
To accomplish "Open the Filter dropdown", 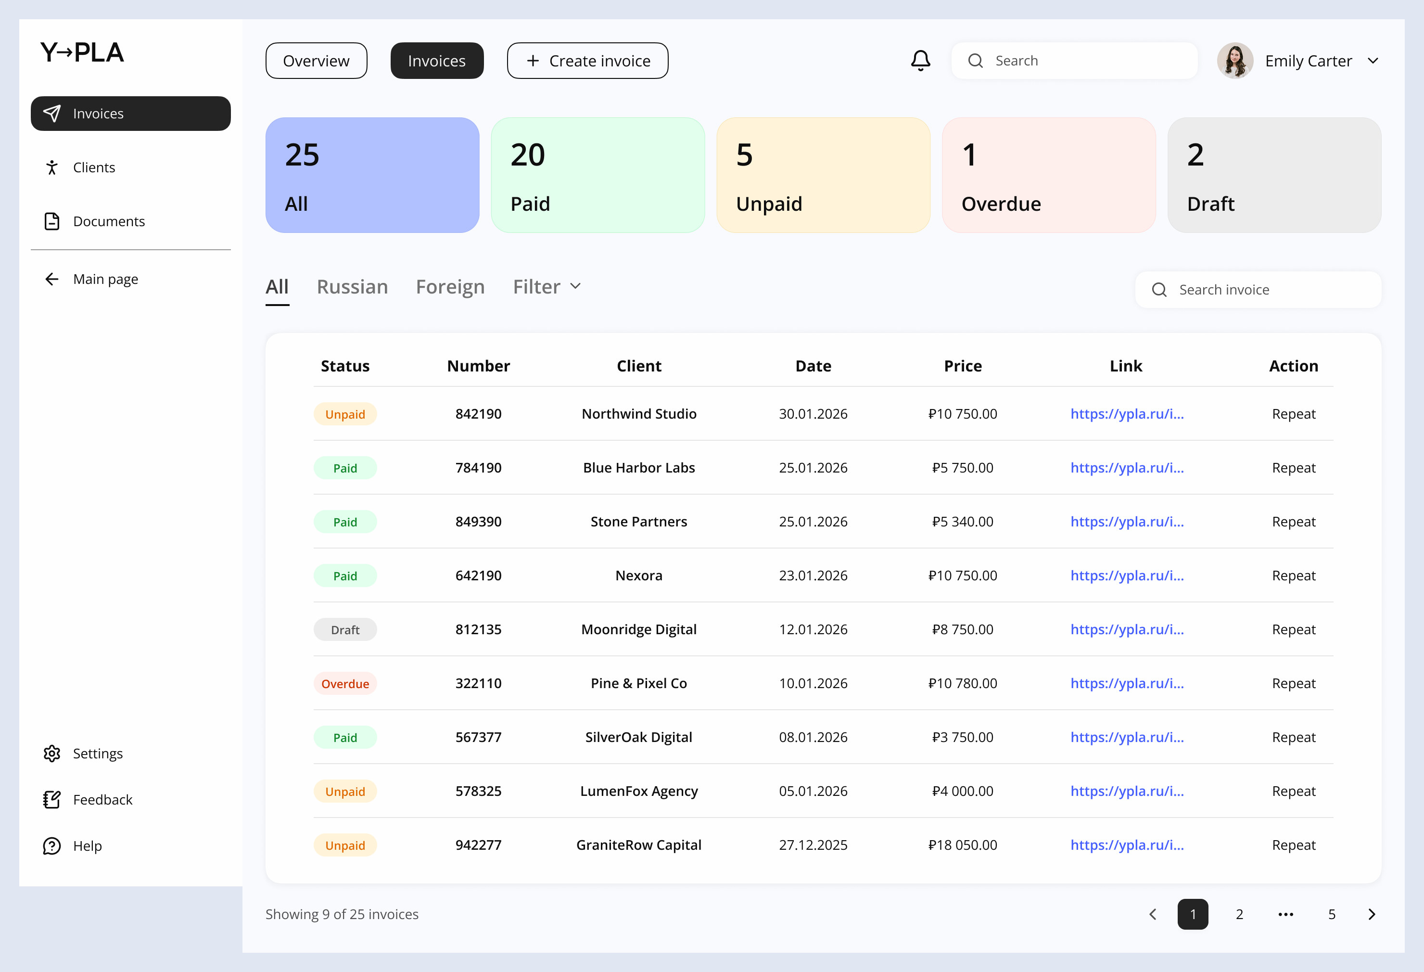I will pos(546,286).
